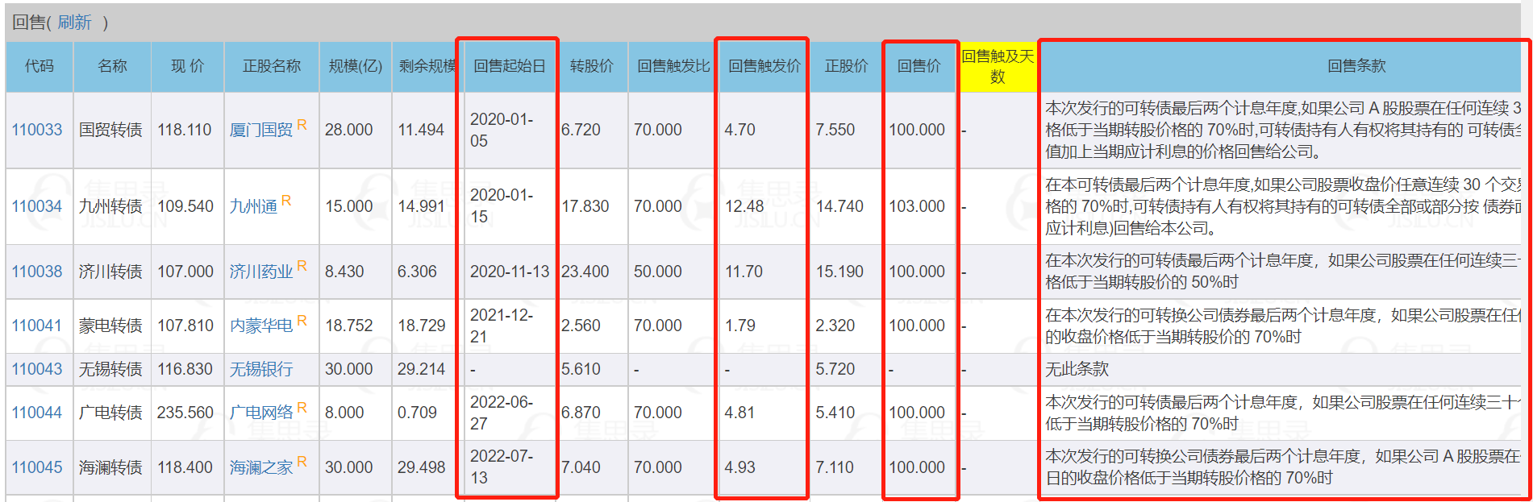The height and width of the screenshot is (502, 1533).
Task: Sort by the yellow 回售触及天数 header
Action: tap(998, 66)
